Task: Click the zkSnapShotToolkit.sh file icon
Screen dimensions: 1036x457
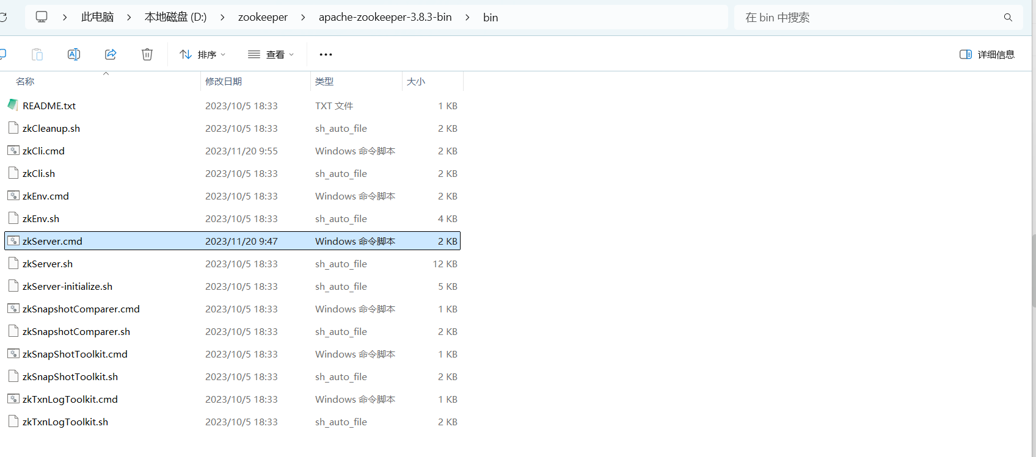Action: click(13, 376)
